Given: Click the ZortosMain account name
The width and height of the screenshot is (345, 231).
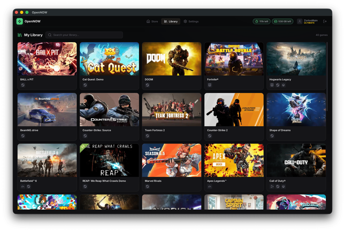Looking at the screenshot, I should [x=311, y=20].
